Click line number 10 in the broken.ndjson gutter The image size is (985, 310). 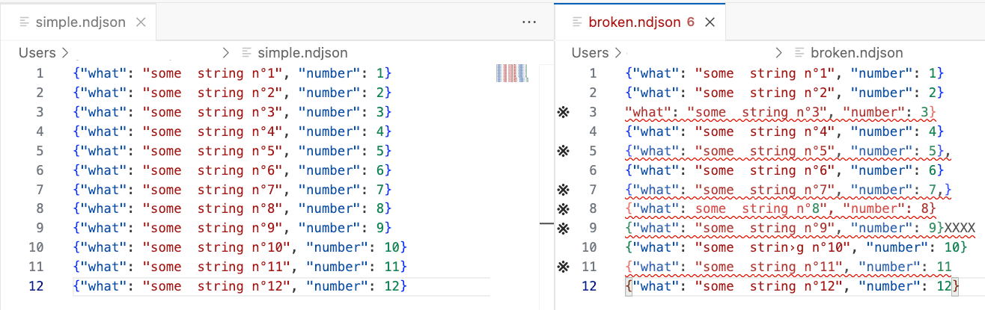pyautogui.click(x=589, y=248)
